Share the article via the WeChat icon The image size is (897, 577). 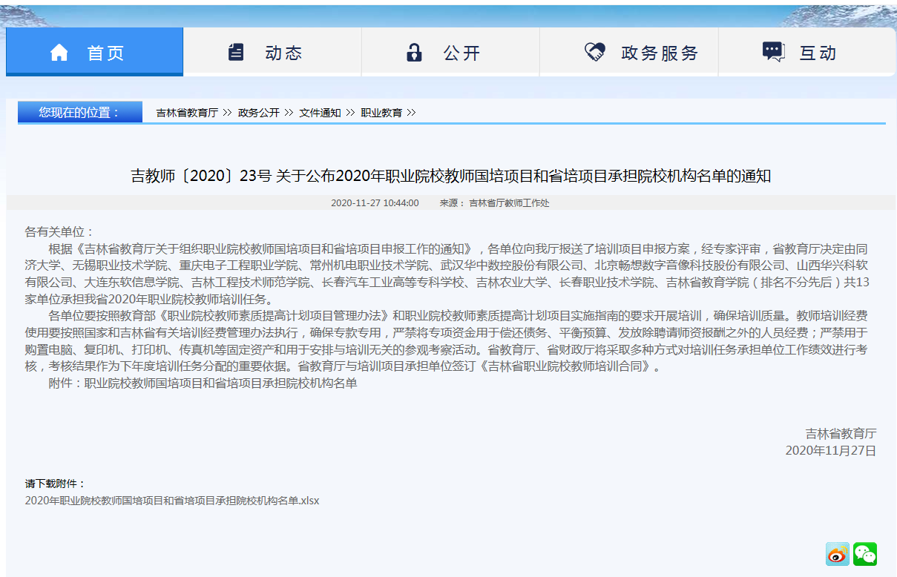(865, 554)
